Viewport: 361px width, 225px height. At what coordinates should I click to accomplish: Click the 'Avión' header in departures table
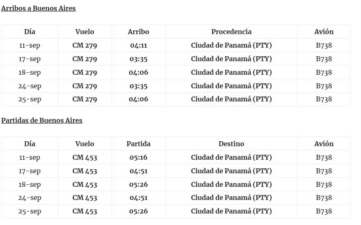[324, 144]
